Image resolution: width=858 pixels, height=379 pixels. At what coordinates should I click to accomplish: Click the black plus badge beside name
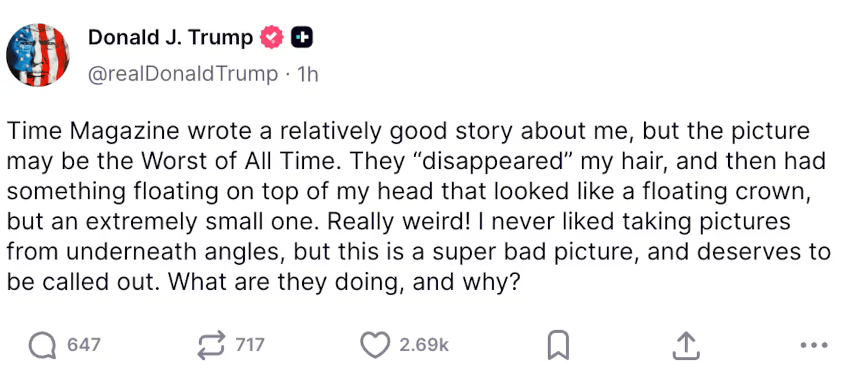coord(302,38)
